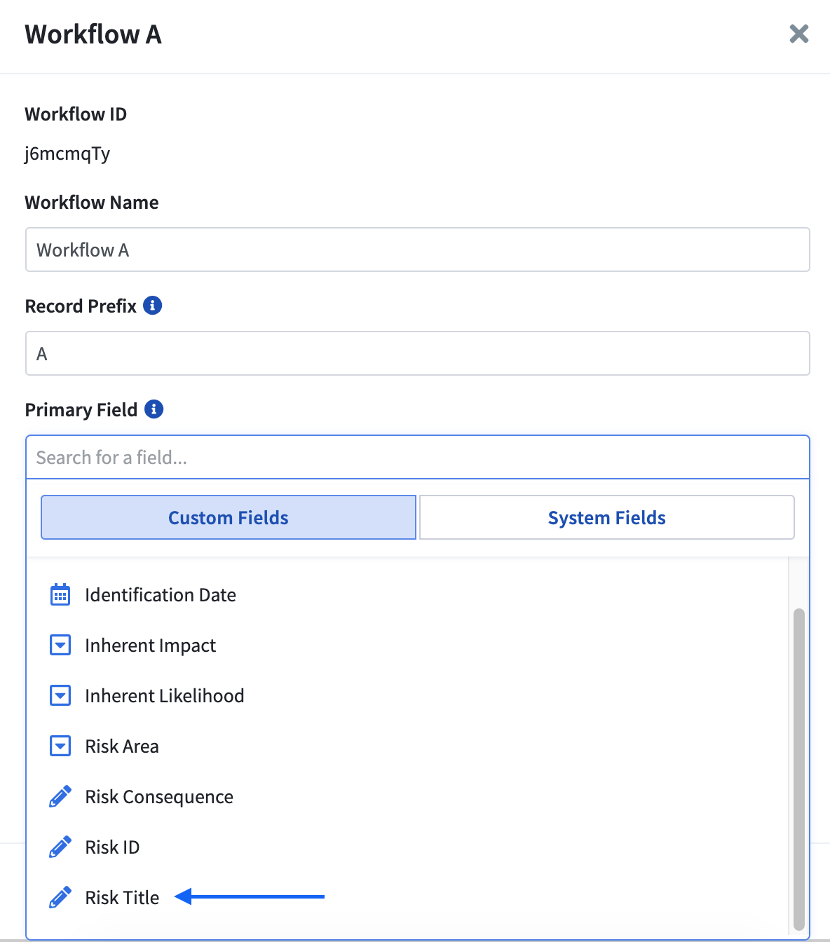The image size is (830, 942).
Task: Click the Inherent Impact dropdown-type icon
Action: coord(60,645)
